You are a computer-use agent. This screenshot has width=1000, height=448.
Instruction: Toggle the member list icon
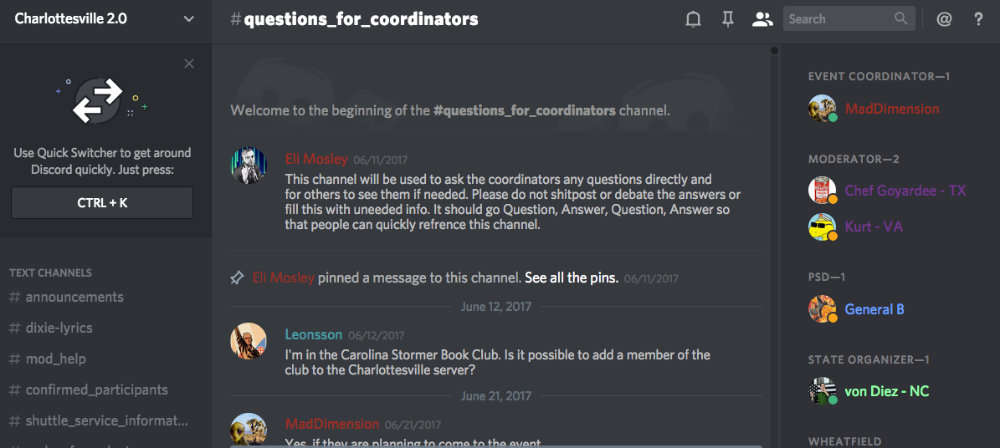point(762,19)
